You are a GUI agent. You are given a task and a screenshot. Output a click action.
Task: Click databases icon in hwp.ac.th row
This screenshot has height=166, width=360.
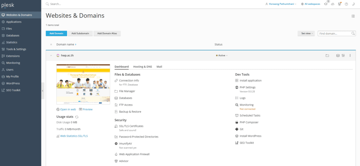pos(338,55)
